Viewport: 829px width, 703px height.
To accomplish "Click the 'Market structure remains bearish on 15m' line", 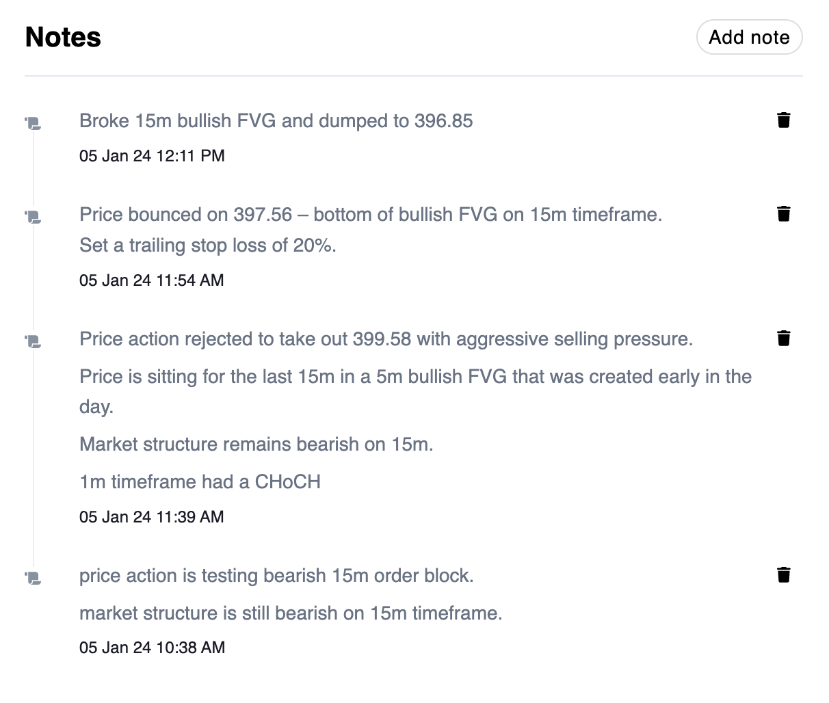I will pos(256,445).
